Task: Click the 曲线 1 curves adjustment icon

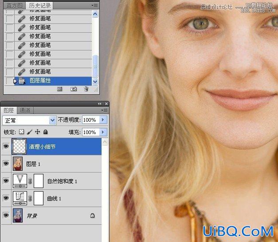Action: [x=20, y=198]
